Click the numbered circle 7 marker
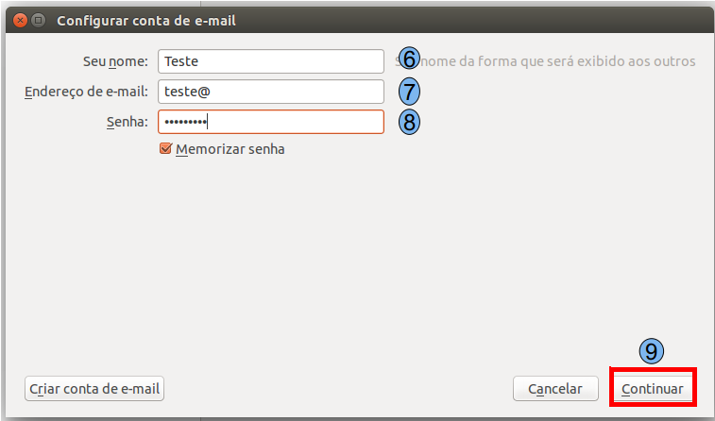 pos(408,92)
